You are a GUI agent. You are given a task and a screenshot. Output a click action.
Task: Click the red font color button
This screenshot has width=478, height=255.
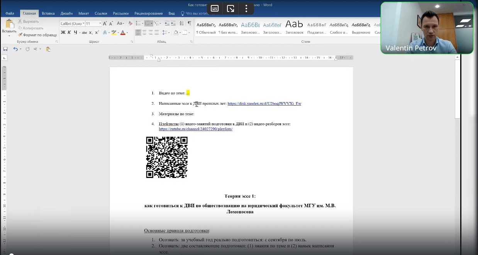123,33
